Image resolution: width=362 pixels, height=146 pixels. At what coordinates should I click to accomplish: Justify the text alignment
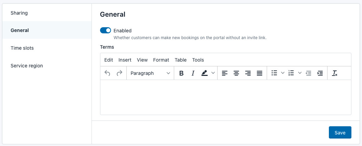pos(260,73)
